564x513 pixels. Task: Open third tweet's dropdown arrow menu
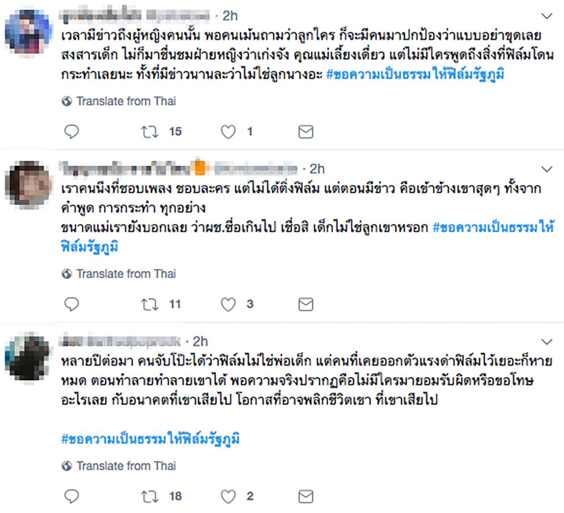pyautogui.click(x=546, y=342)
